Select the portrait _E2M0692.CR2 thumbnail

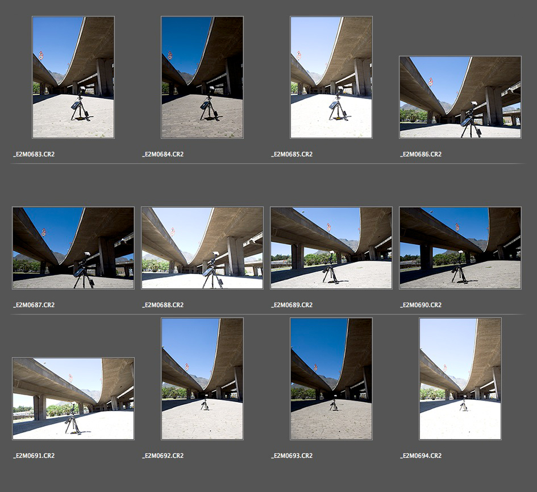[x=202, y=379]
